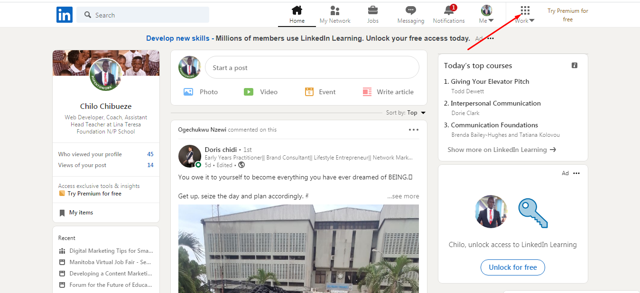Open the Home tab
This screenshot has height=293, width=640.
297,15
